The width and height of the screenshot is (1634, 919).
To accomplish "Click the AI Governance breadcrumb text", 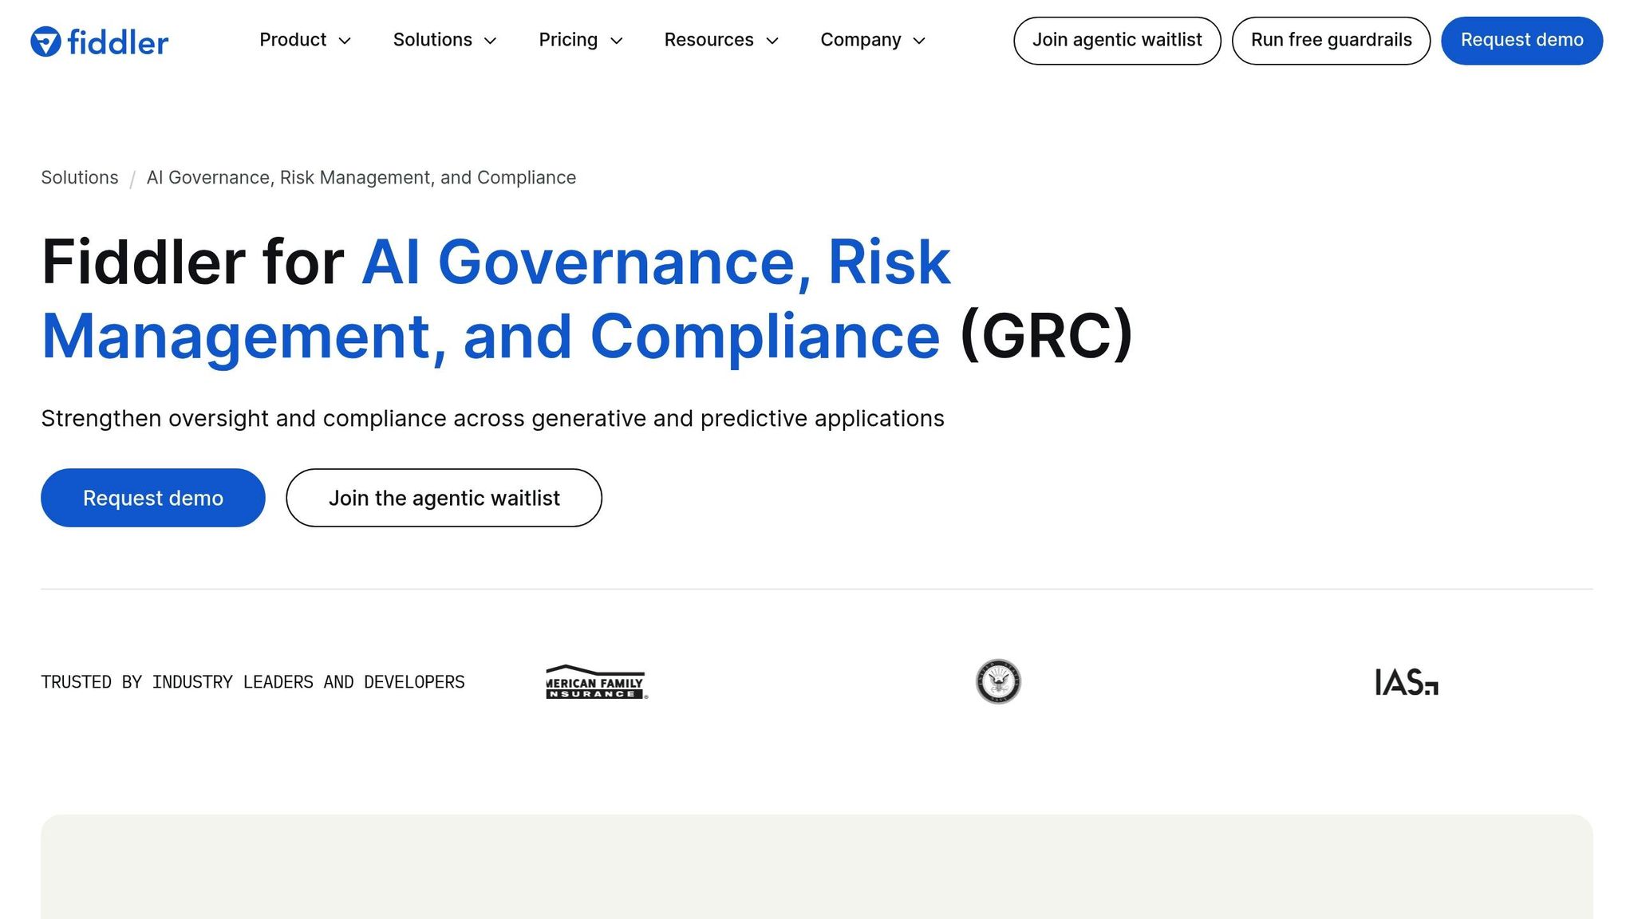I will point(361,178).
